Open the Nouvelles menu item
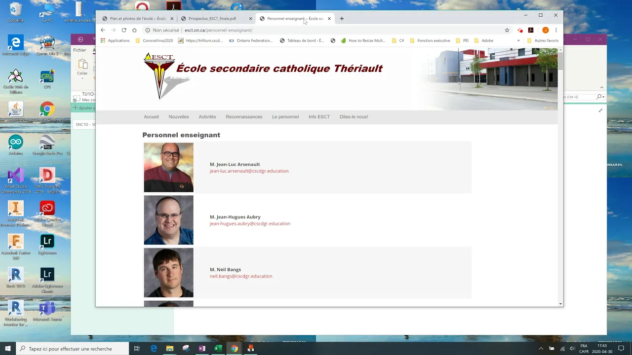 coord(179,117)
